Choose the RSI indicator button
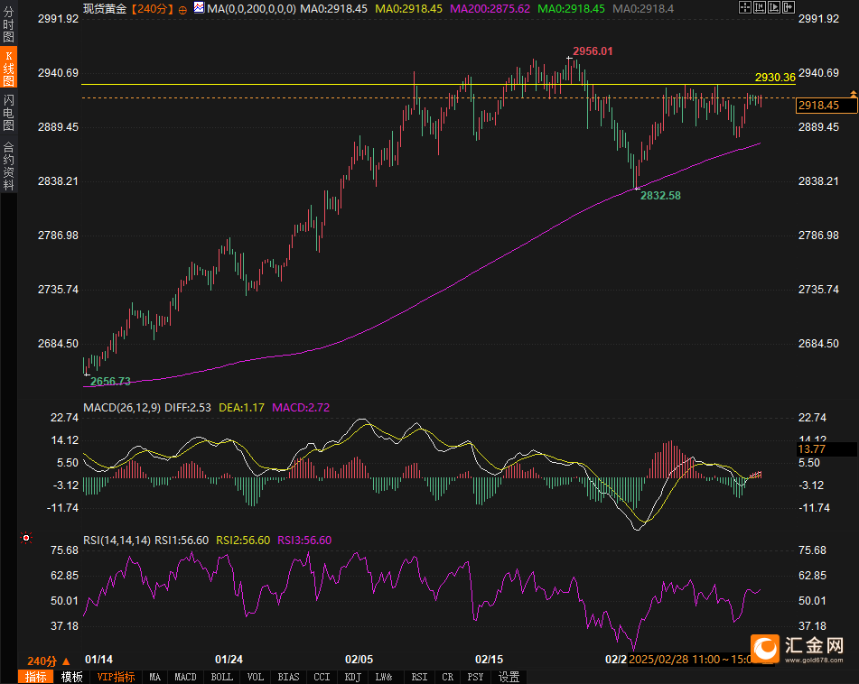The image size is (859, 684). (x=419, y=677)
